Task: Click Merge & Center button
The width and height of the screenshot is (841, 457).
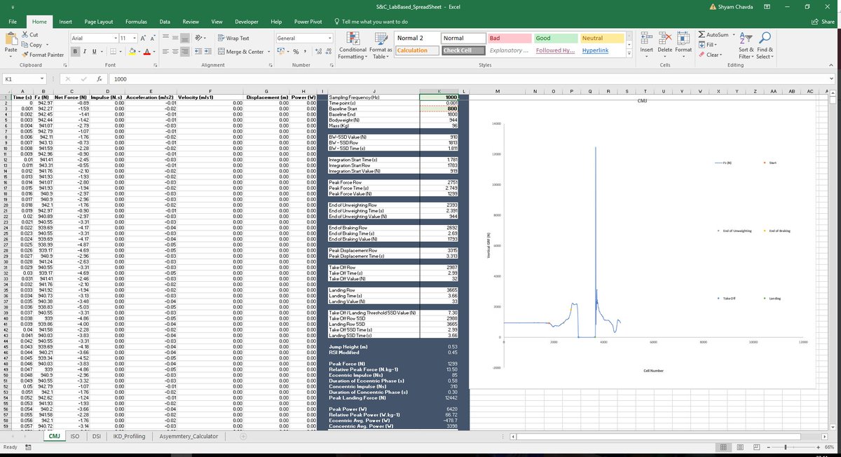Action: (x=241, y=52)
